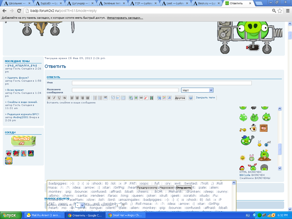
Task: Open the $%$_АПЩАЛКА_$%$ topic link
Action: (22, 66)
